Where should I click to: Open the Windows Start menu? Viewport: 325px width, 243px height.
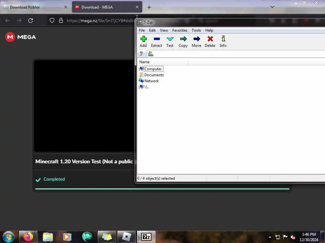click(9, 237)
